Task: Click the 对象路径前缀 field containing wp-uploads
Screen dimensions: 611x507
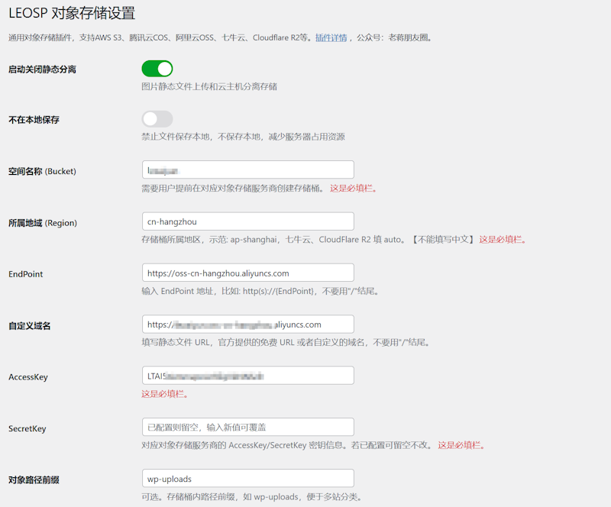Action: pos(247,479)
